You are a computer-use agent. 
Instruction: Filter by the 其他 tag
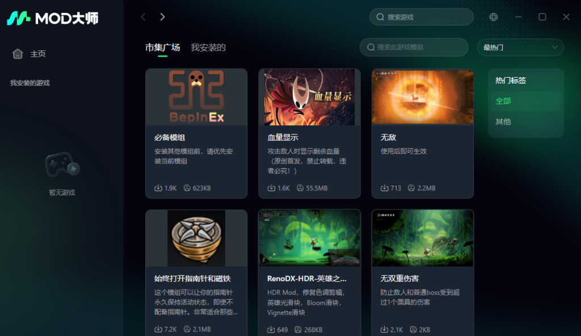coord(503,121)
